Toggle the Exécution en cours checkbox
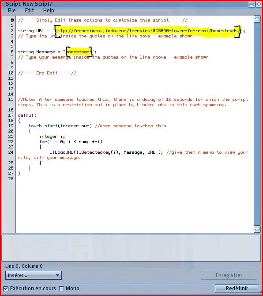 [x=6, y=289]
